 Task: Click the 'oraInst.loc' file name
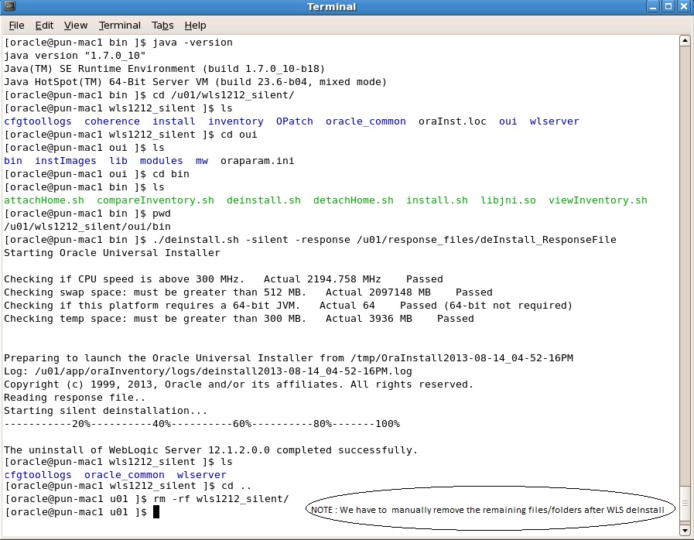coord(453,121)
